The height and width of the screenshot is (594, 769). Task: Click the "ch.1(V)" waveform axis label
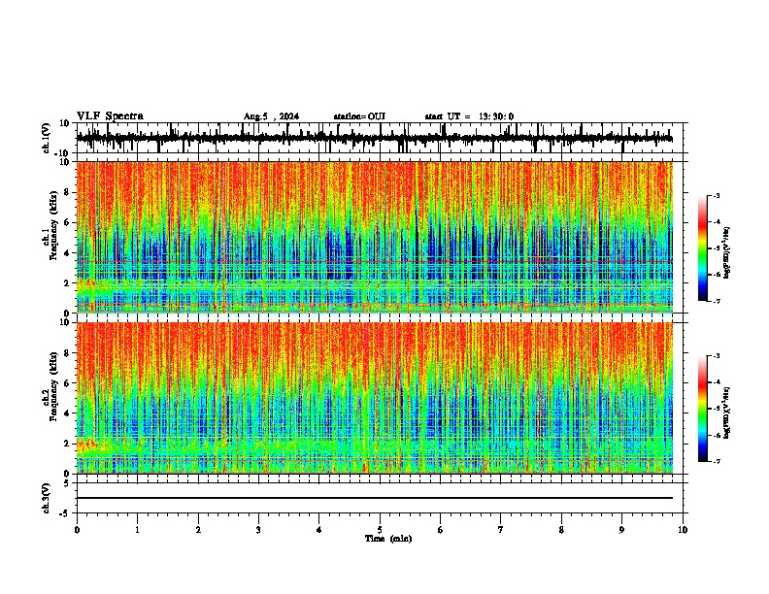47,138
